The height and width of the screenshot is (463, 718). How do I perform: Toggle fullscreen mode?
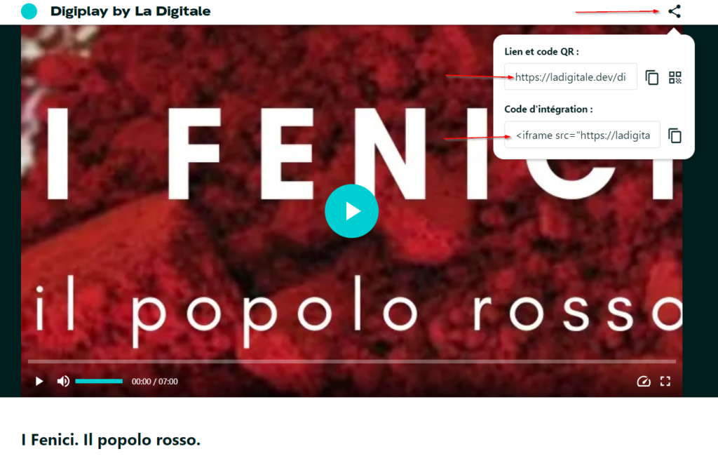point(665,381)
